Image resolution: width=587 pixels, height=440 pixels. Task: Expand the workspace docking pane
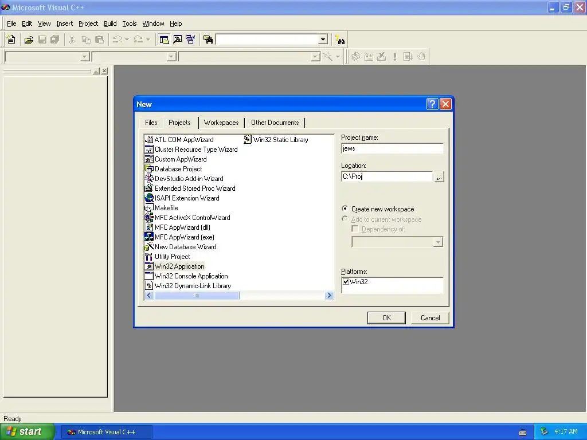point(96,71)
